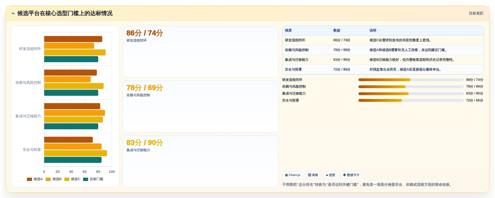Toggle 候选B series in chart legend
Viewport: 495px width, 198px height.
click(53, 179)
